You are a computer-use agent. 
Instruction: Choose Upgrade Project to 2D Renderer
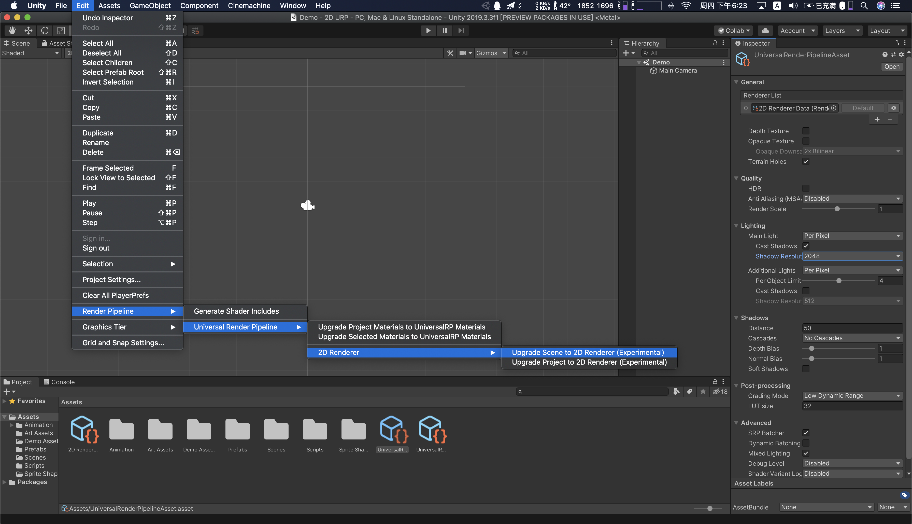[x=589, y=362]
